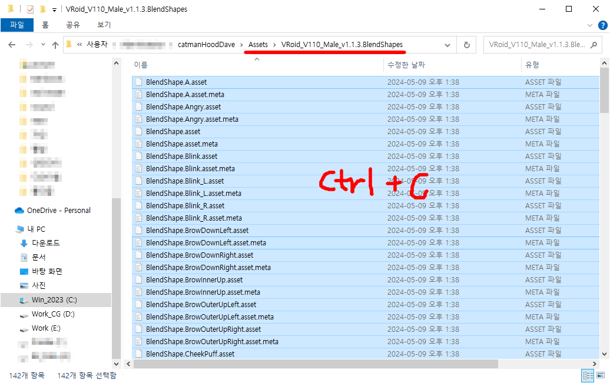Open 바탕 화면 in navigation pane
Screen dimensions: 610x383
coord(47,271)
